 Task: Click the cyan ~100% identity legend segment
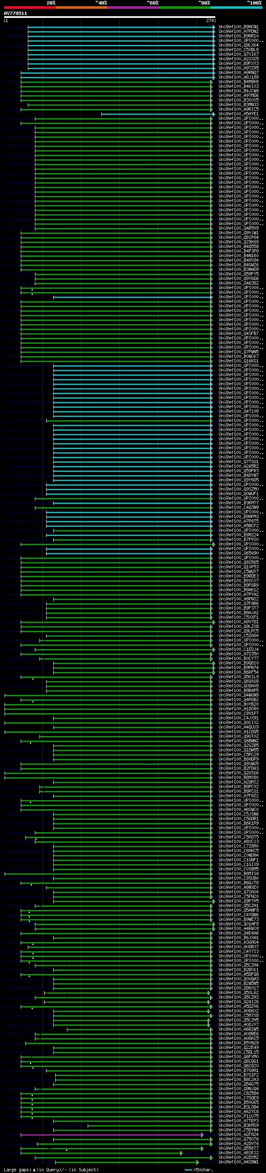236,7
